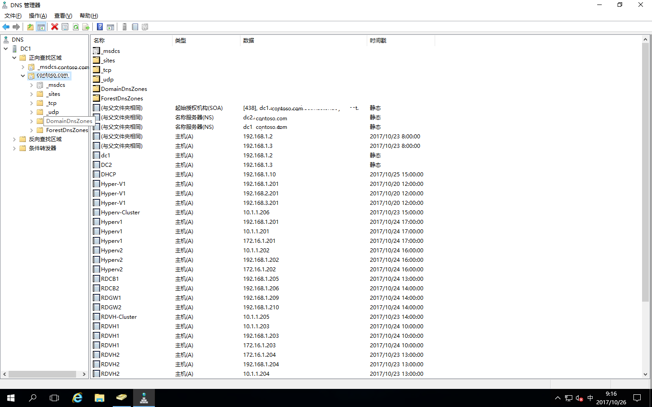
Task: Toggle the action pane toolbar icon
Action: coord(110,27)
